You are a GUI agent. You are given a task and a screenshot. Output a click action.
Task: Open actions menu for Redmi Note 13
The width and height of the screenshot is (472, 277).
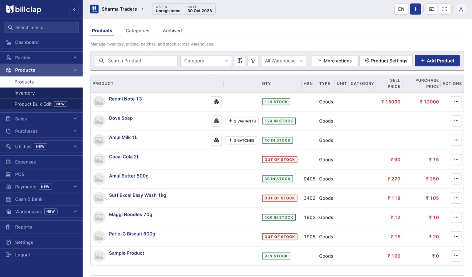456,102
